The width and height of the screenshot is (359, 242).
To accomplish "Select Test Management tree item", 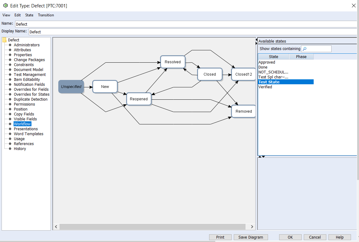I will (x=30, y=75).
